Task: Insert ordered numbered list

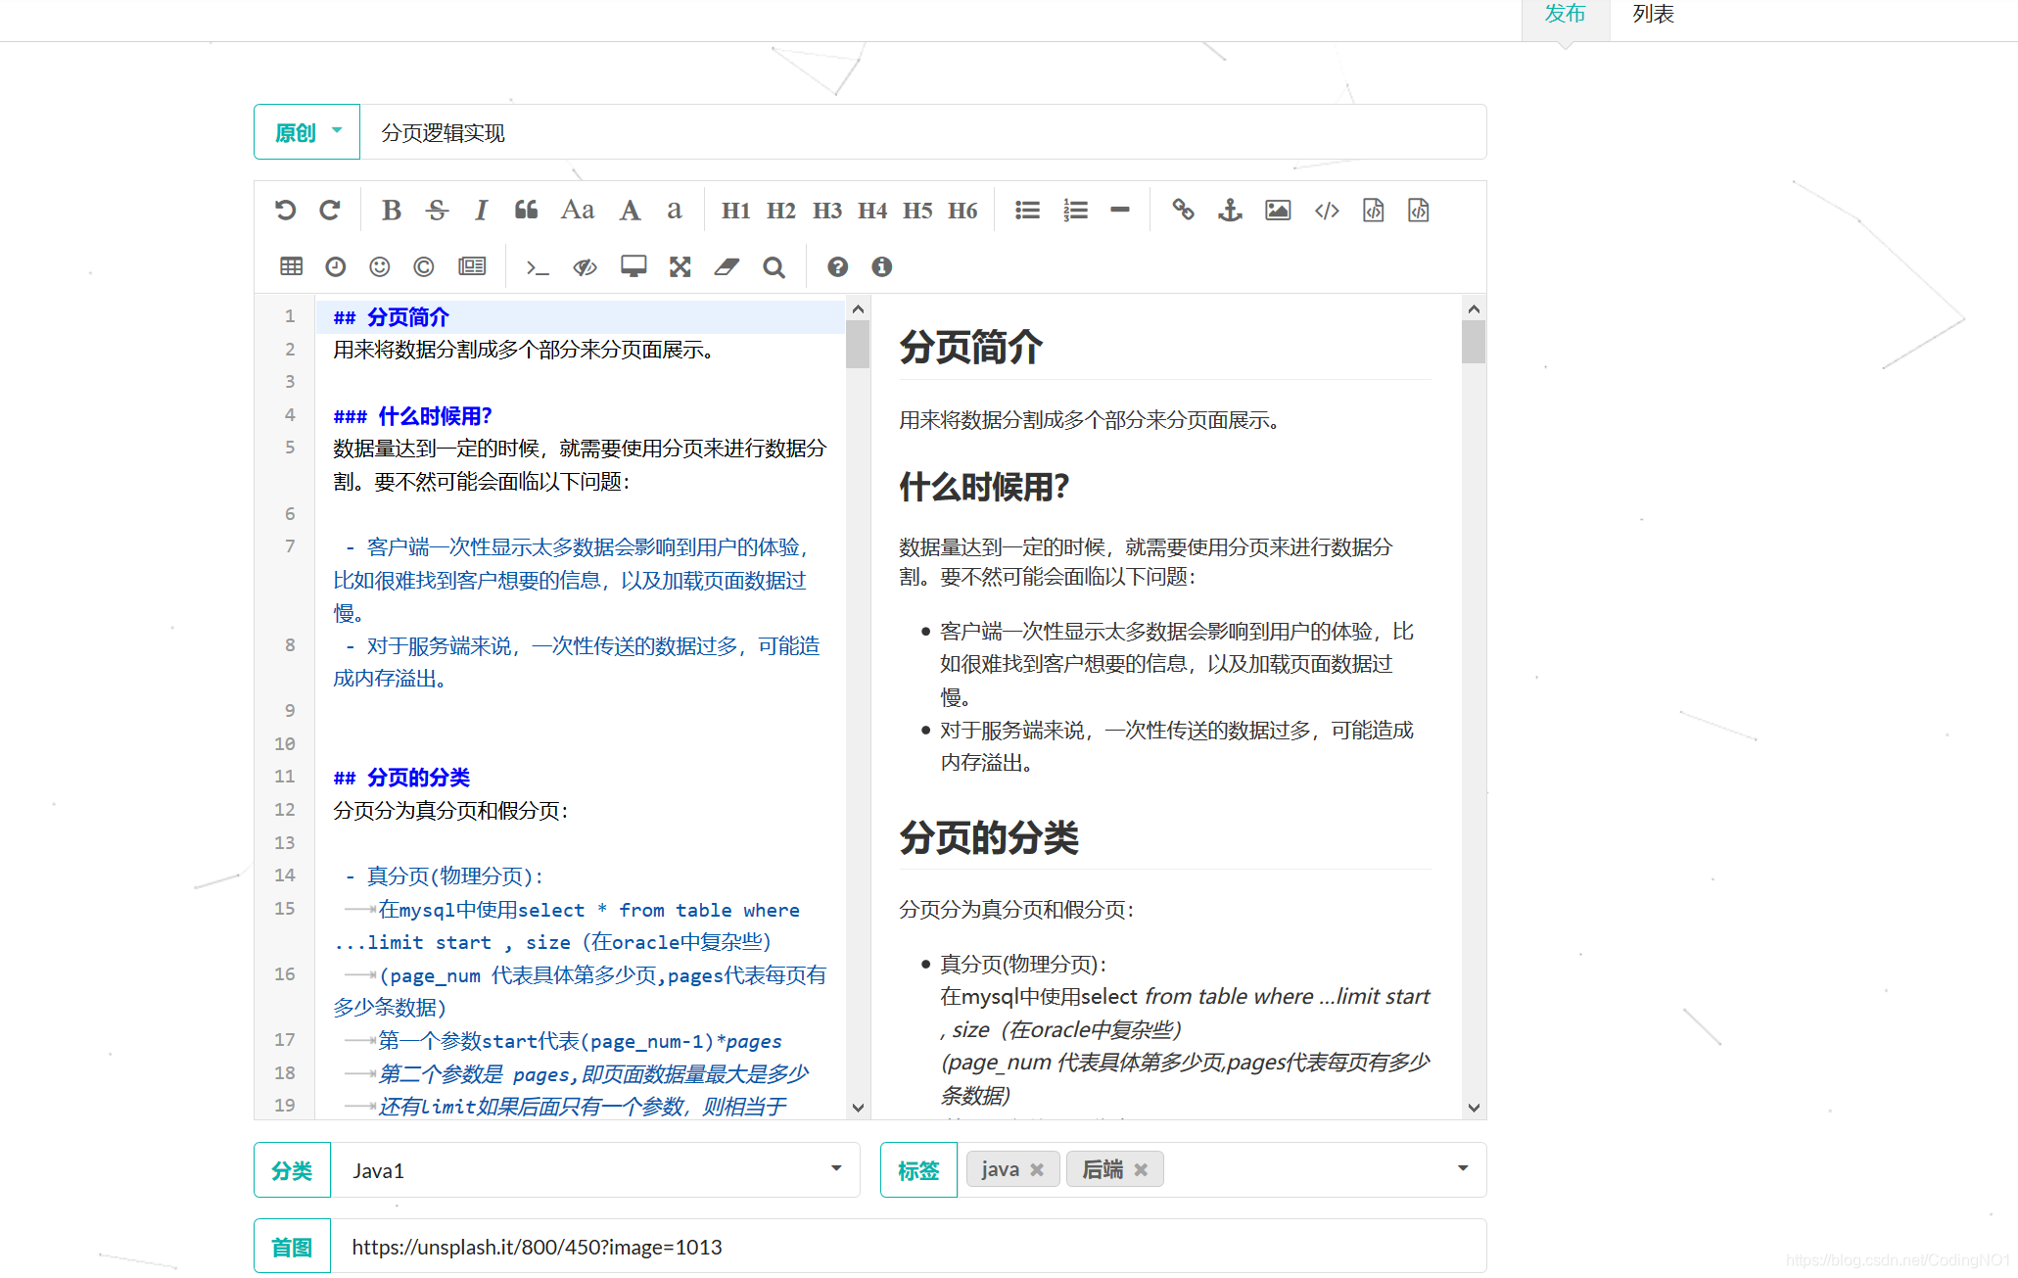Action: click(x=1075, y=211)
